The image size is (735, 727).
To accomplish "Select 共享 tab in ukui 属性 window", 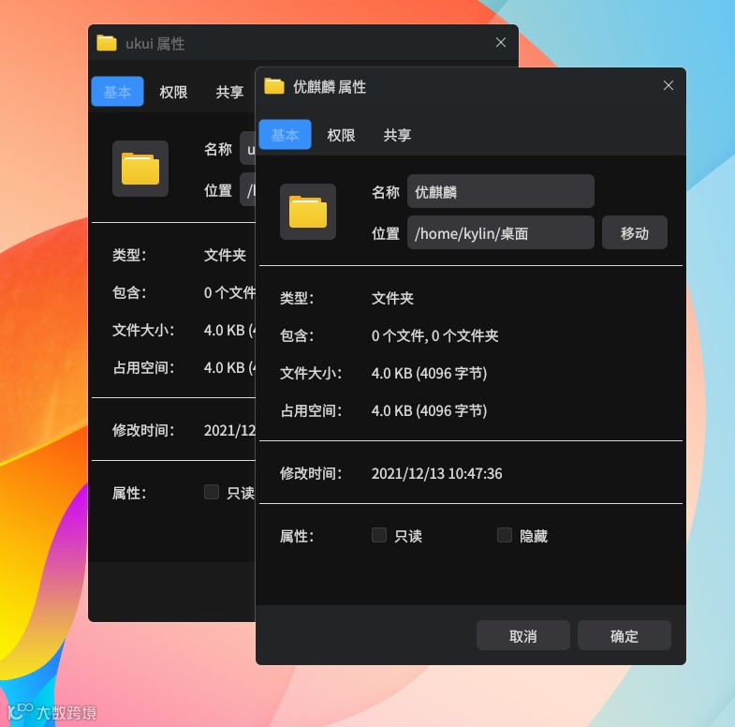I will point(229,92).
